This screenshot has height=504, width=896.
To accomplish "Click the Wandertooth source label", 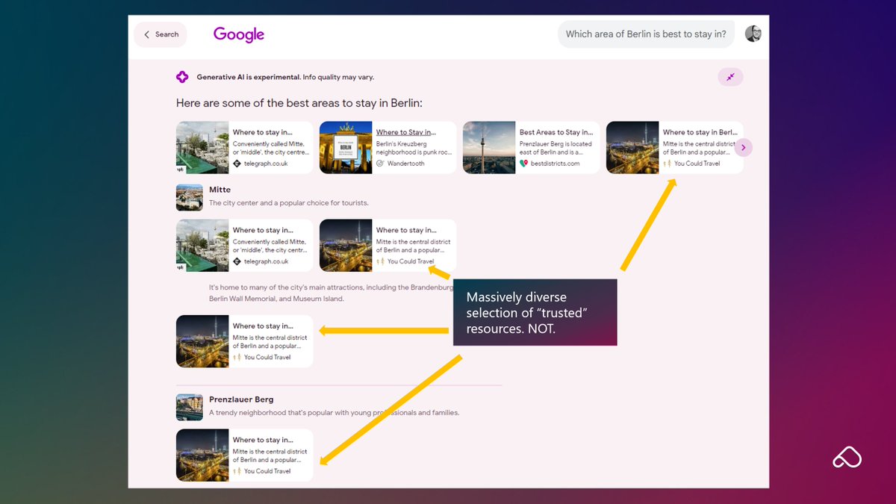I will click(405, 164).
